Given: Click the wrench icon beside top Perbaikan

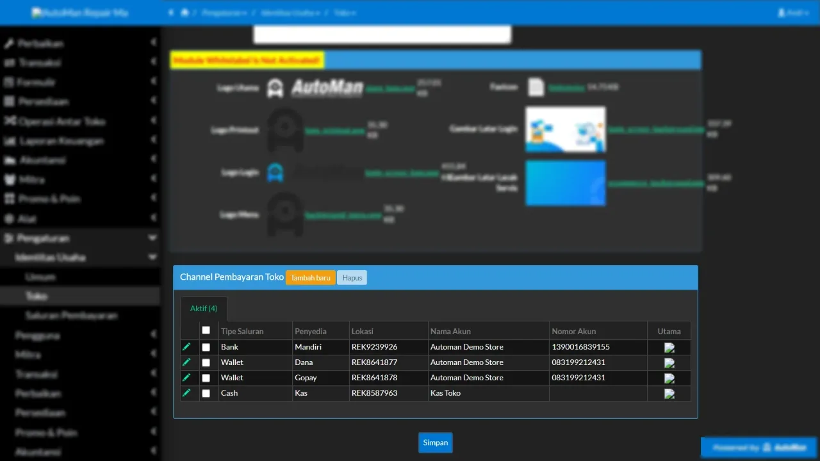Looking at the screenshot, I should coord(9,44).
